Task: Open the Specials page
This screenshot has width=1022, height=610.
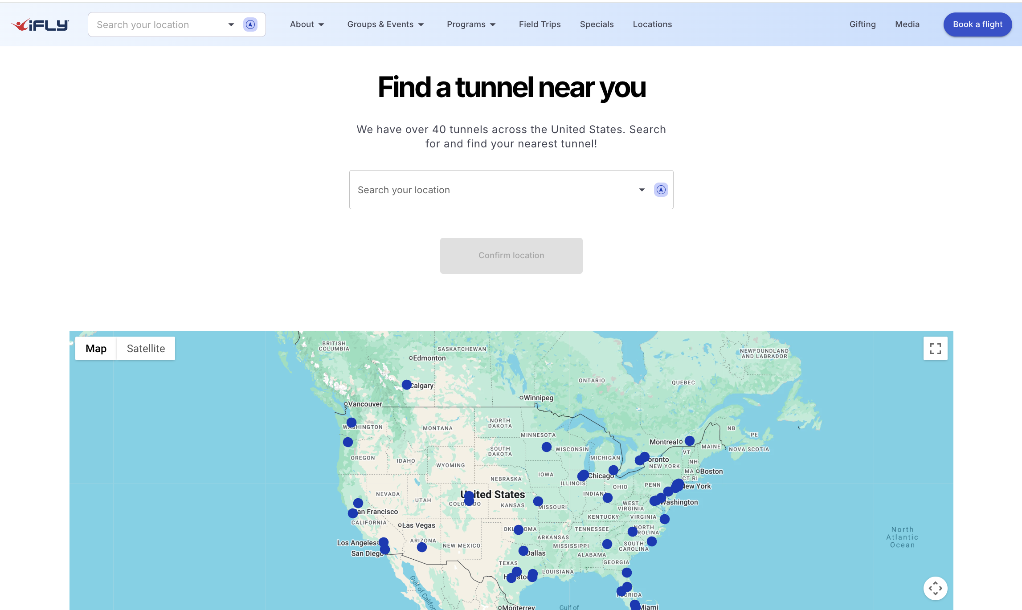Action: (597, 24)
